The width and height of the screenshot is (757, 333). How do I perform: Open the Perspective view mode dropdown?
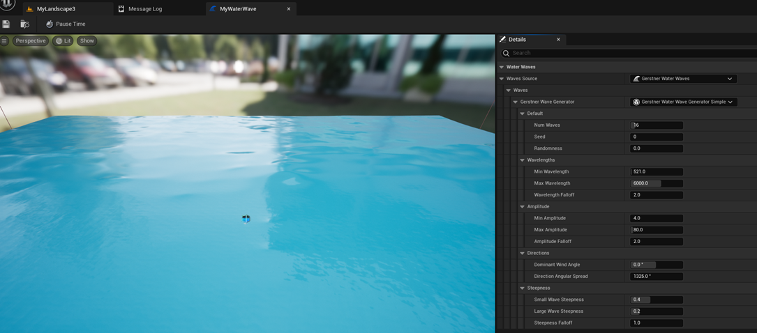click(x=31, y=41)
